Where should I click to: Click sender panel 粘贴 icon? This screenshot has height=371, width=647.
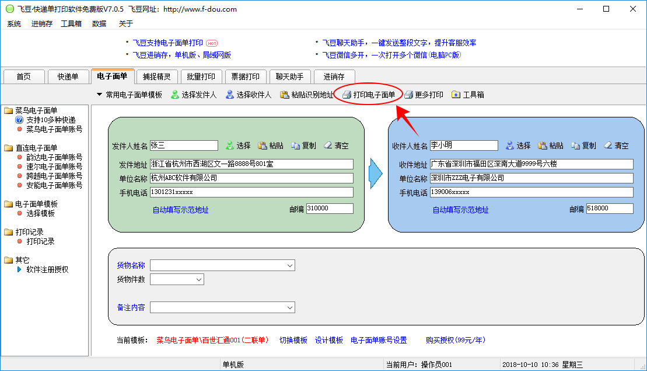point(263,145)
